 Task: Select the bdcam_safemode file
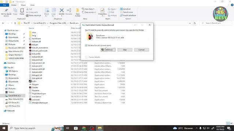pos(40,51)
